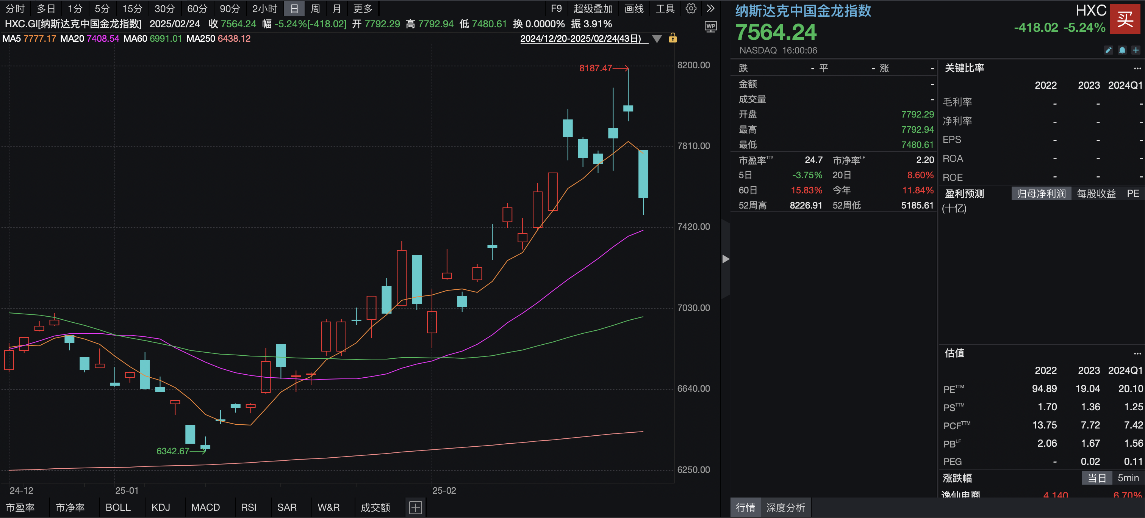Click the bell alert icon
This screenshot has height=518, width=1145.
[1122, 50]
